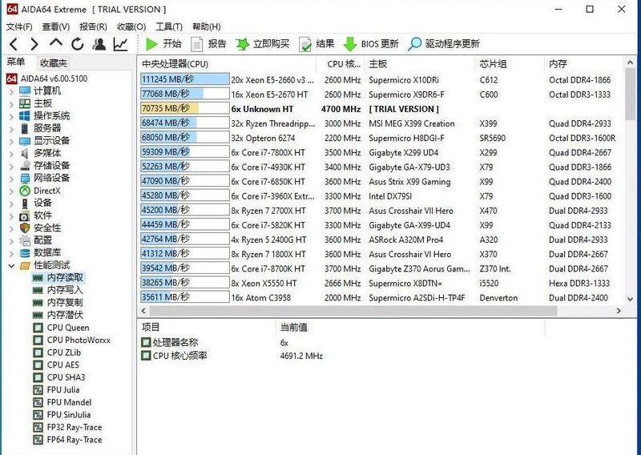Select CPU PhotoWorxx benchmark
The height and width of the screenshot is (455, 641).
[71, 340]
